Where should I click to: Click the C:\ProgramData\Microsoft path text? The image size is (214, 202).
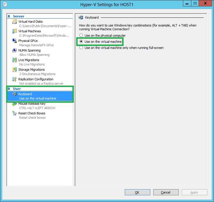(x=44, y=36)
